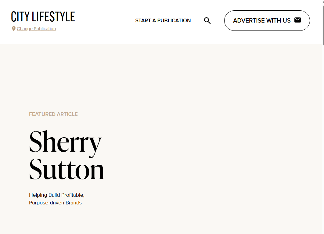This screenshot has width=324, height=234.
Task: Click the envelope icon in the header
Action: click(x=297, y=20)
